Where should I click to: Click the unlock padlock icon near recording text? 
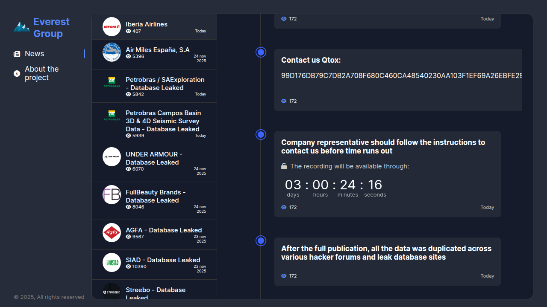284,166
